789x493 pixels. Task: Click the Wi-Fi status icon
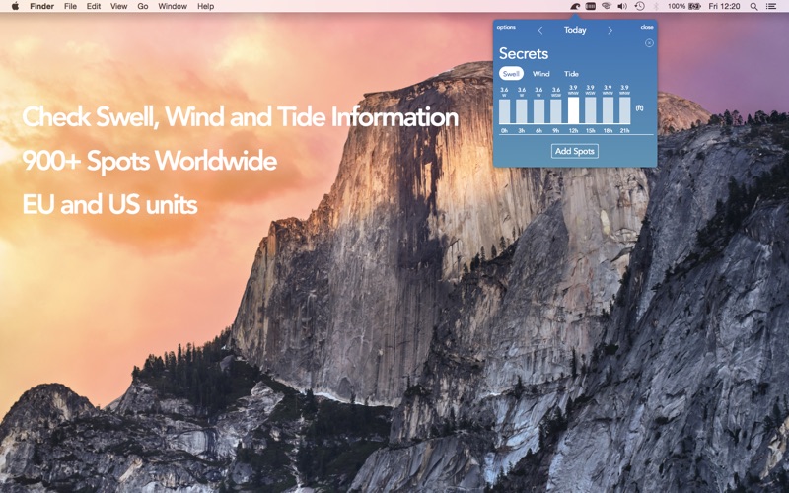pos(607,6)
